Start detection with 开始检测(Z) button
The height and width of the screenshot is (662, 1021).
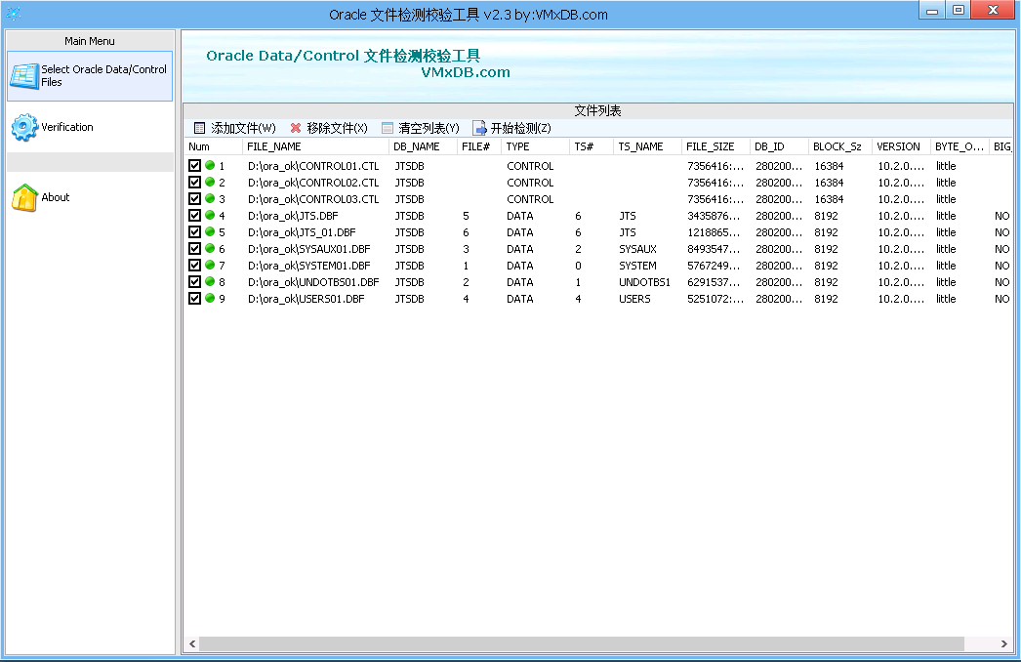[512, 128]
